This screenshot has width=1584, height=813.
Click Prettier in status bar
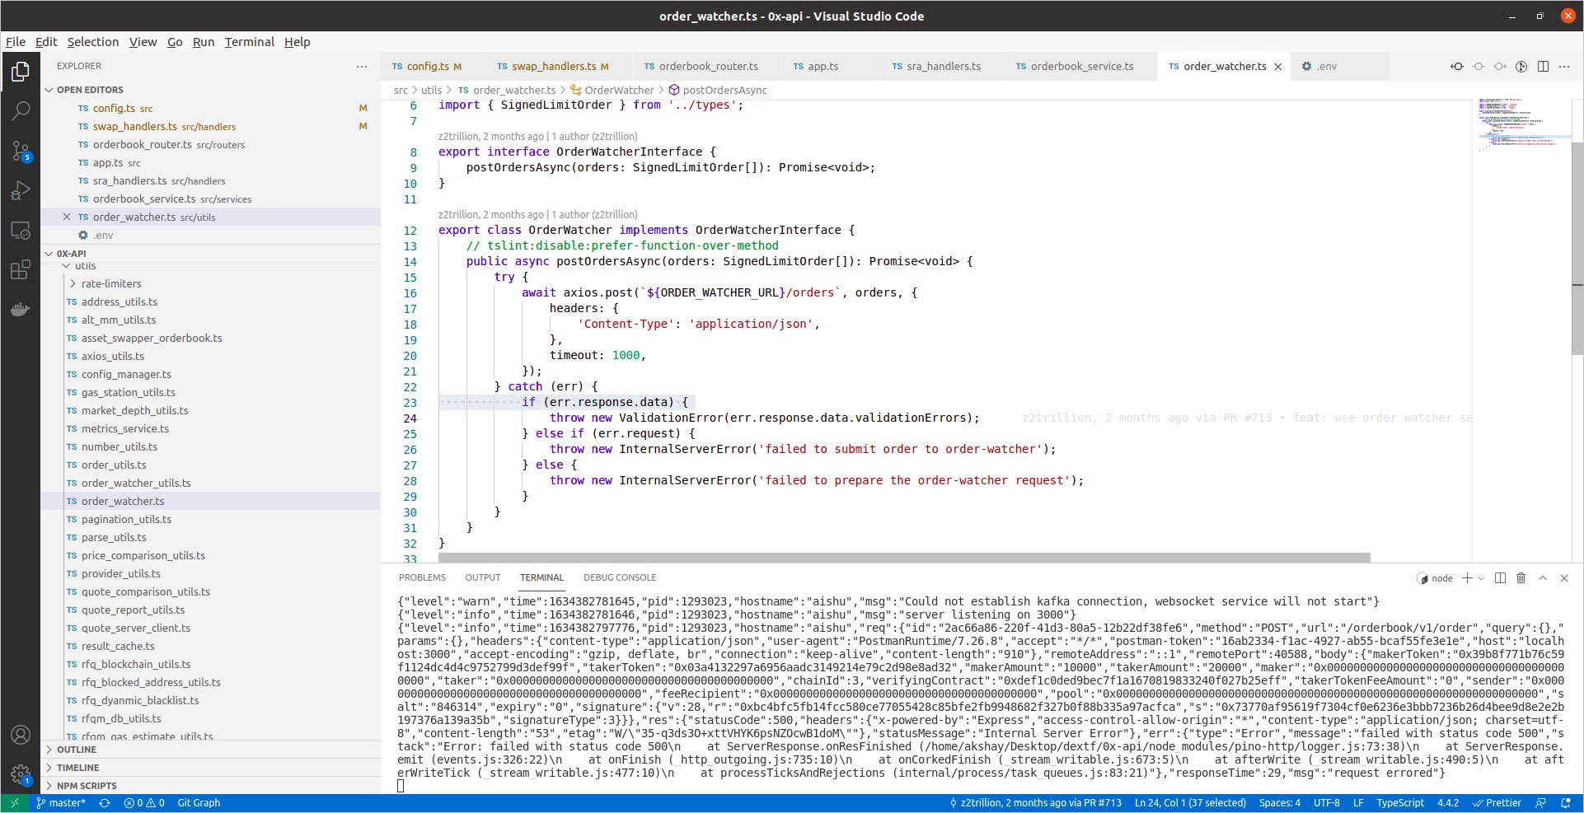coord(1497,803)
